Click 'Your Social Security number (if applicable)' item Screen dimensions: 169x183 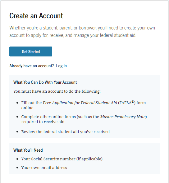[x=62, y=159]
